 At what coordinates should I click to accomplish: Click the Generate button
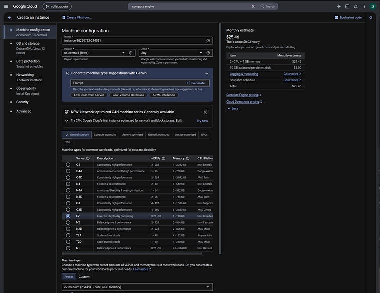coord(196,83)
